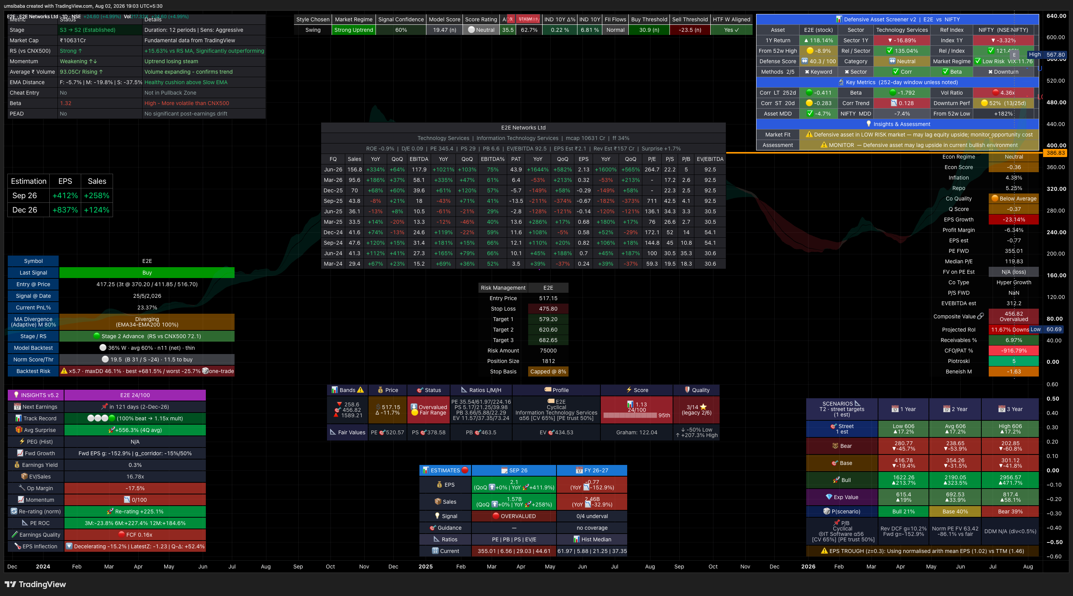Screen dimensions: 1073x596
Task: Click the link icon beside Composite Value
Action: 981,316
